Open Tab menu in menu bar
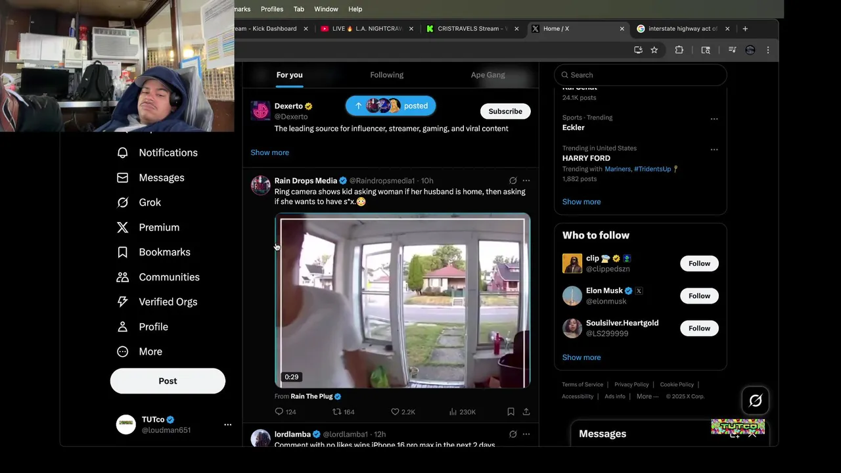 pyautogui.click(x=299, y=9)
